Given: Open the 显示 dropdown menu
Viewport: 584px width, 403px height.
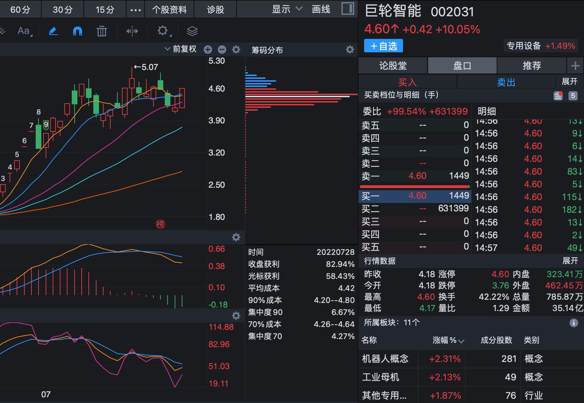Looking at the screenshot, I should point(287,9).
